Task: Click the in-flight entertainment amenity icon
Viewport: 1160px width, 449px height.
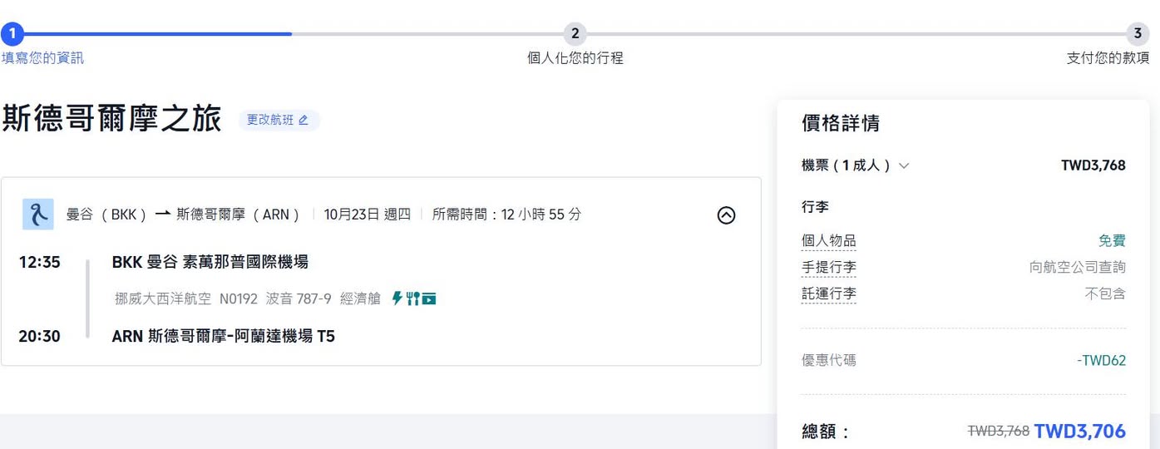Action: tap(429, 298)
